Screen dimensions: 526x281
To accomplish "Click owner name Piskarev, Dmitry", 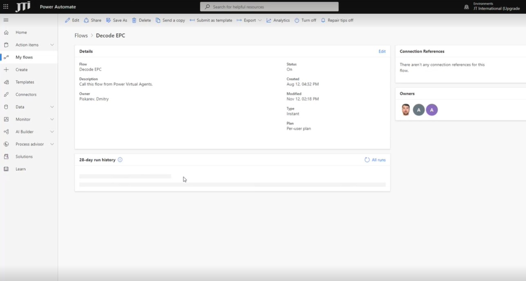I will coord(94,99).
